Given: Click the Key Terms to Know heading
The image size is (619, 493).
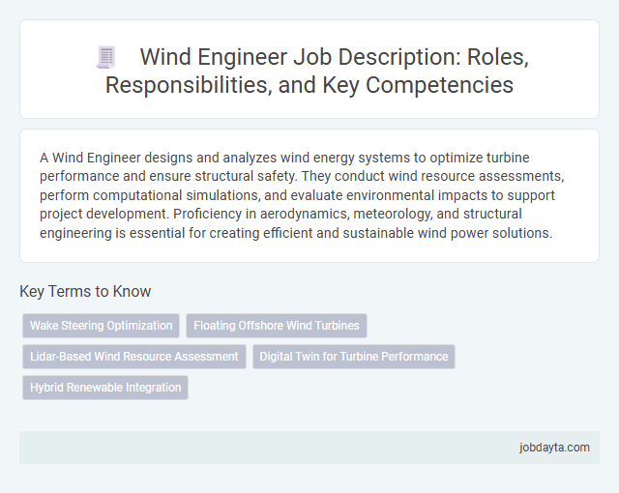Looking at the screenshot, I should pos(85,292).
